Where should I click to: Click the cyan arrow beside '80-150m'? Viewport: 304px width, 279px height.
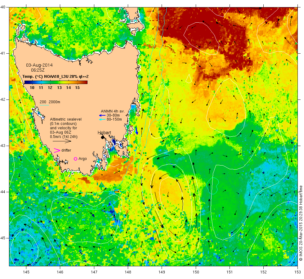click(x=102, y=120)
